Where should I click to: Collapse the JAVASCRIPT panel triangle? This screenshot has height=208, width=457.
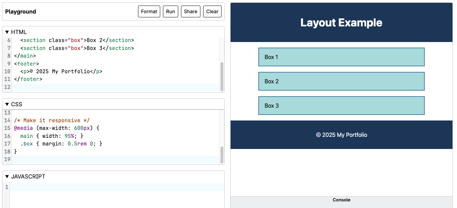click(7, 176)
